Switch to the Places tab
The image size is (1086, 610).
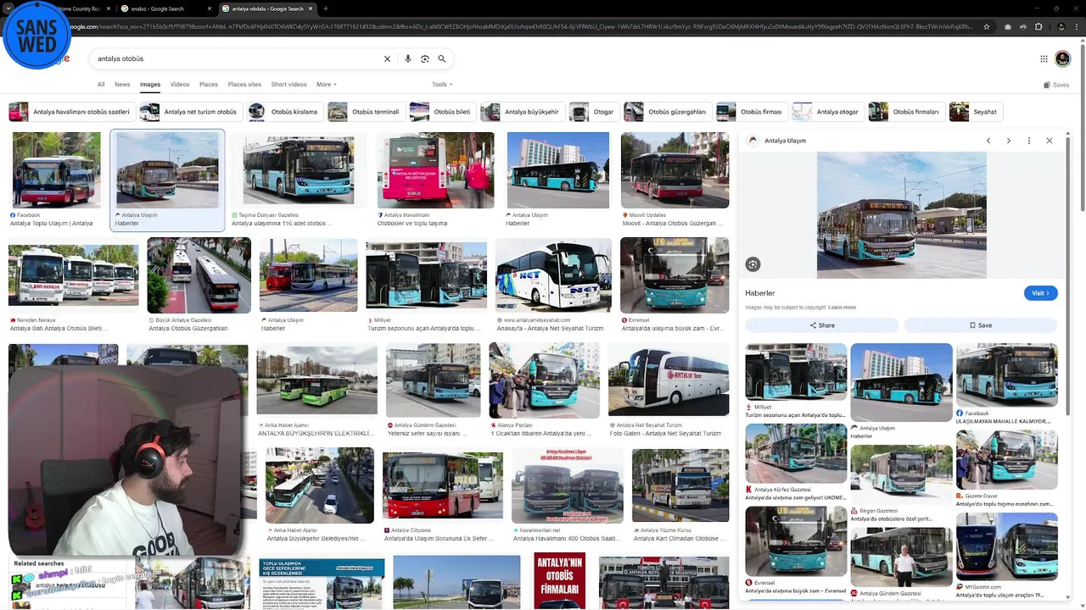click(x=209, y=85)
